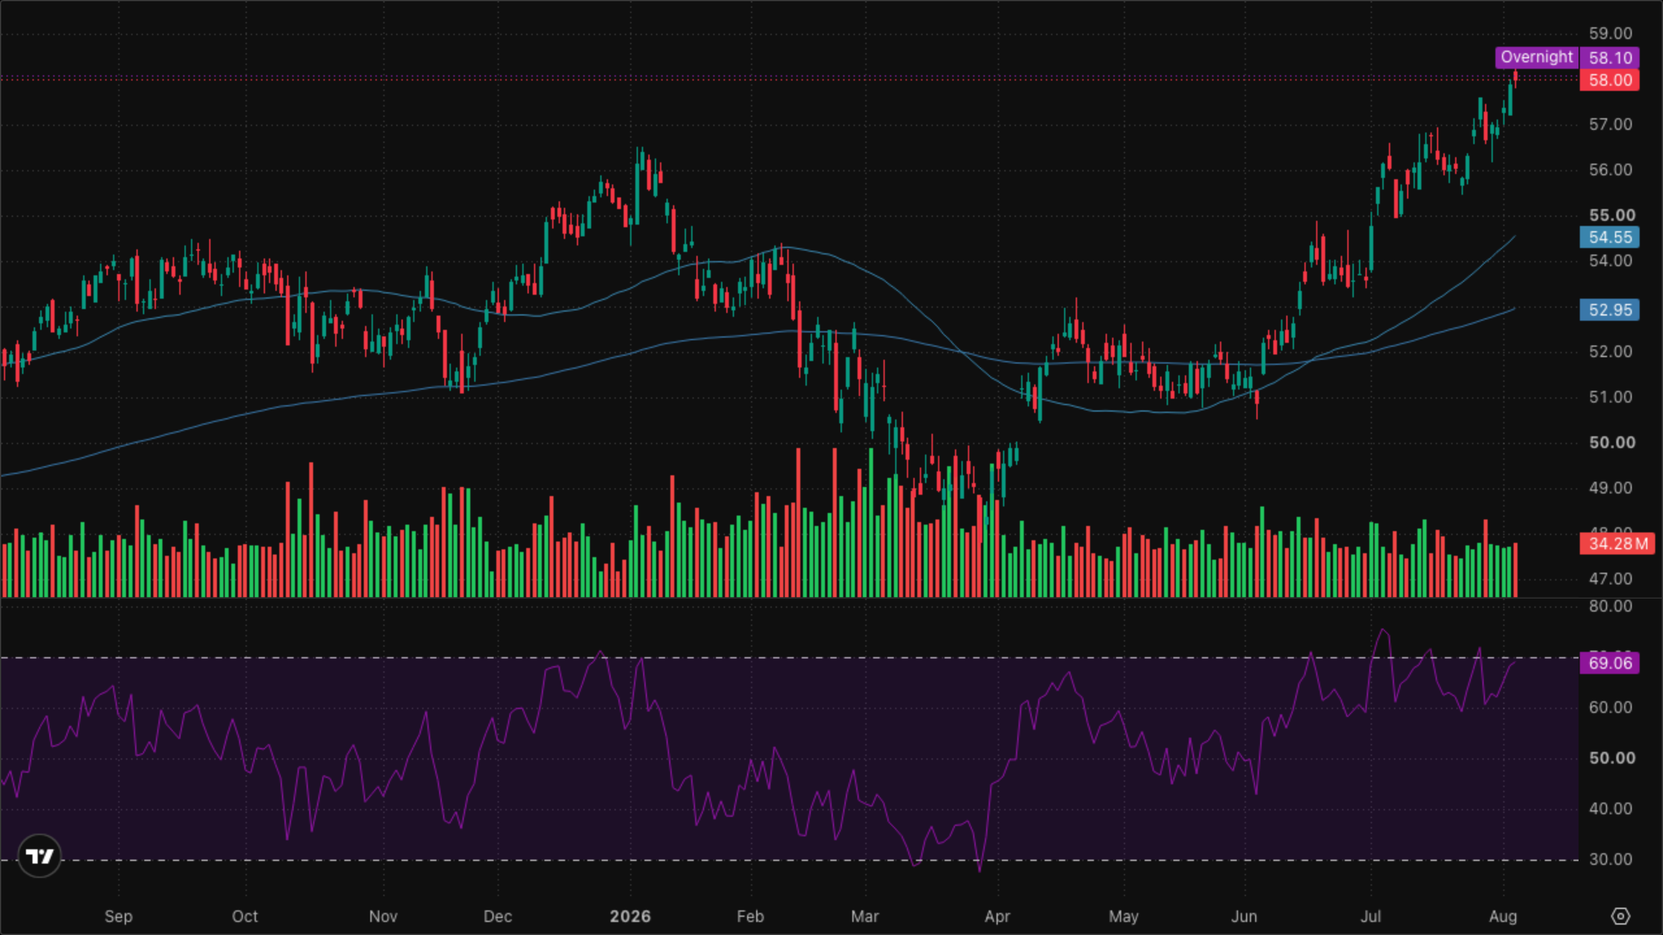This screenshot has height=935, width=1663.
Task: Click the Jun label on time axis
Action: point(1244,917)
